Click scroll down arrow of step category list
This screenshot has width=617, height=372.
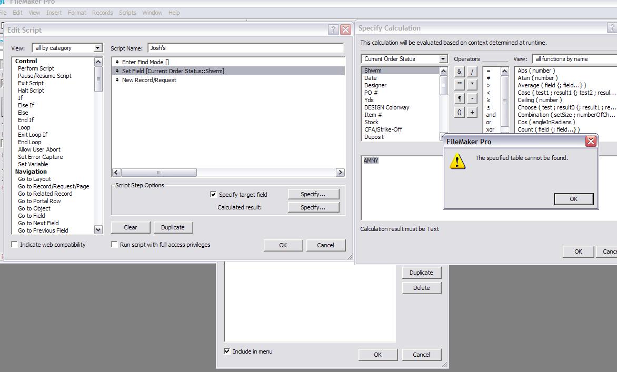tap(98, 229)
